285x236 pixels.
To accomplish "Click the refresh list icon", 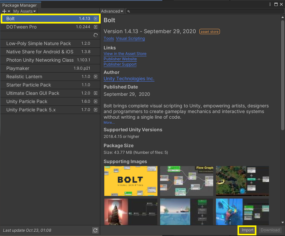I will [95, 230].
